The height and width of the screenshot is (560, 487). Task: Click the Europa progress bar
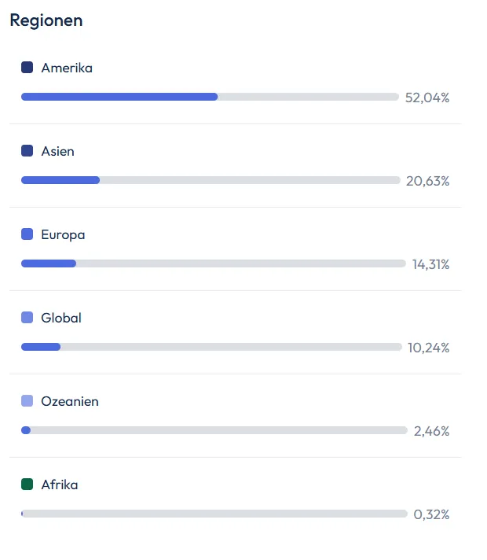[x=214, y=263]
